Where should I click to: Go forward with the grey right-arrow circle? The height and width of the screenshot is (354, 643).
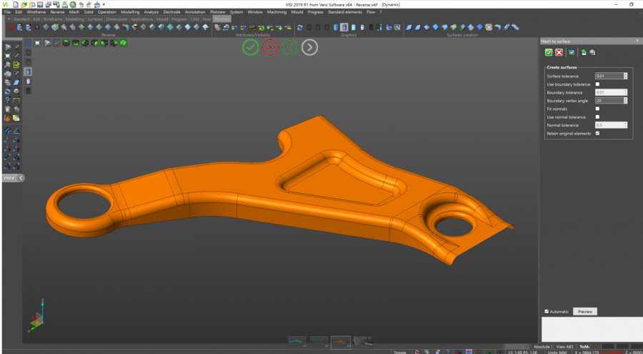309,48
